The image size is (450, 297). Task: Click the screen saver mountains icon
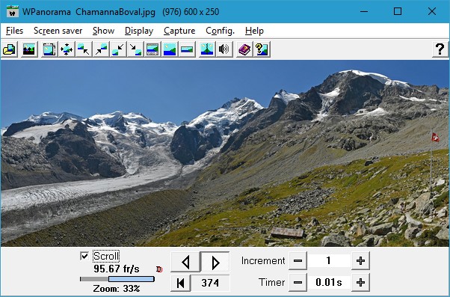tap(28, 49)
